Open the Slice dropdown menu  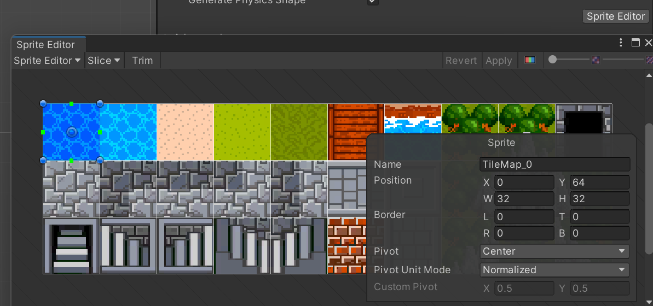click(x=103, y=60)
